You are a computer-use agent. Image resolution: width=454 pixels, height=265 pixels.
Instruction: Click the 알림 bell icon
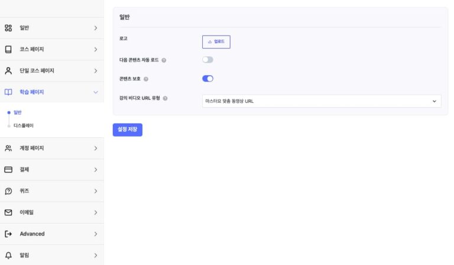8,255
